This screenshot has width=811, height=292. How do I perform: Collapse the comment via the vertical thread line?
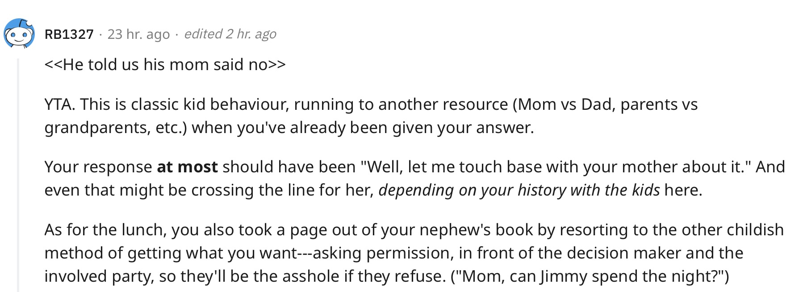tap(18, 175)
